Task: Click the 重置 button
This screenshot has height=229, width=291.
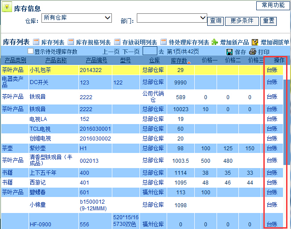Action: click(269, 21)
